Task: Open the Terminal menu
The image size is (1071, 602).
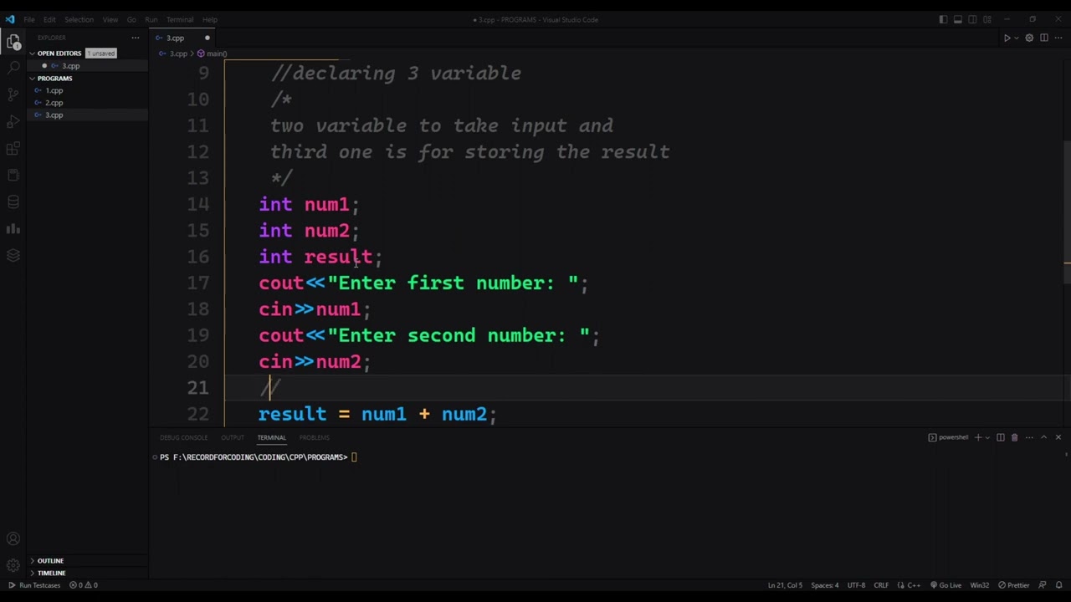Action: 179,19
